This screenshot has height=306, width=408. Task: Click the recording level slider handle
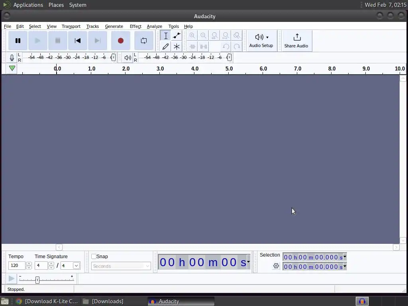pyautogui.click(x=113, y=57)
